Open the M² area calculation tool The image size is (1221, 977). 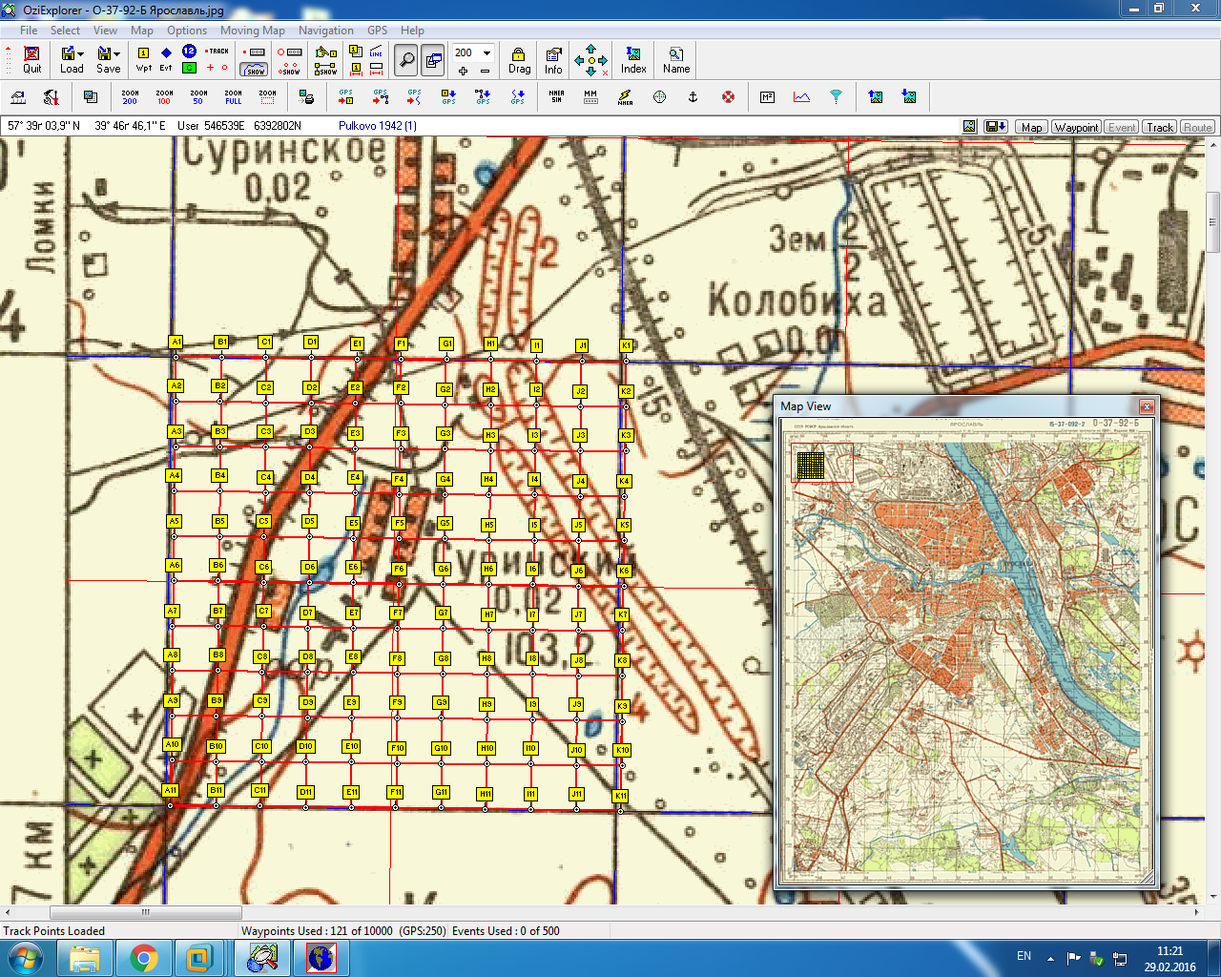(x=767, y=96)
